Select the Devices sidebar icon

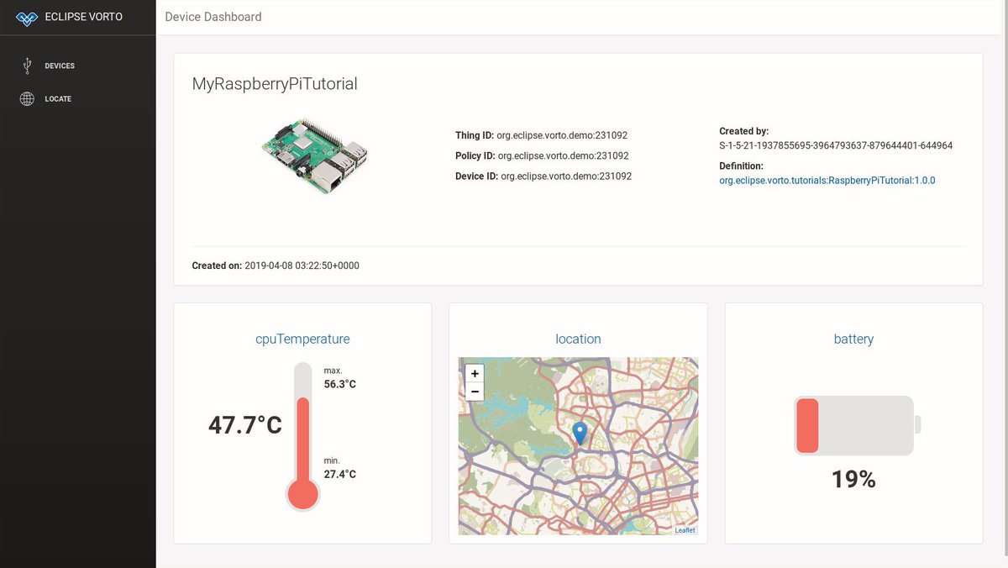click(x=26, y=65)
